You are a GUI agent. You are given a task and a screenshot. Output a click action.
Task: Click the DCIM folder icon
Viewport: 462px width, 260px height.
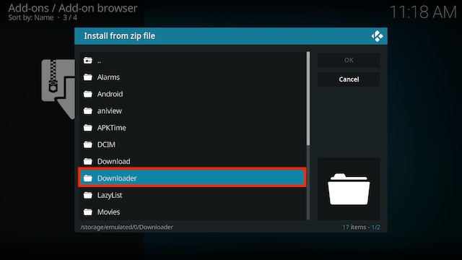coord(88,144)
